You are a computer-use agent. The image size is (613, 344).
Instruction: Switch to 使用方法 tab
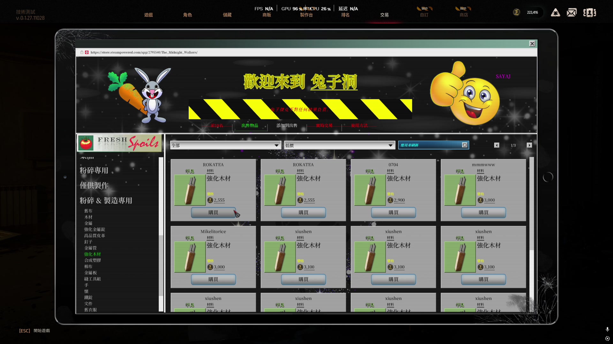[359, 125]
